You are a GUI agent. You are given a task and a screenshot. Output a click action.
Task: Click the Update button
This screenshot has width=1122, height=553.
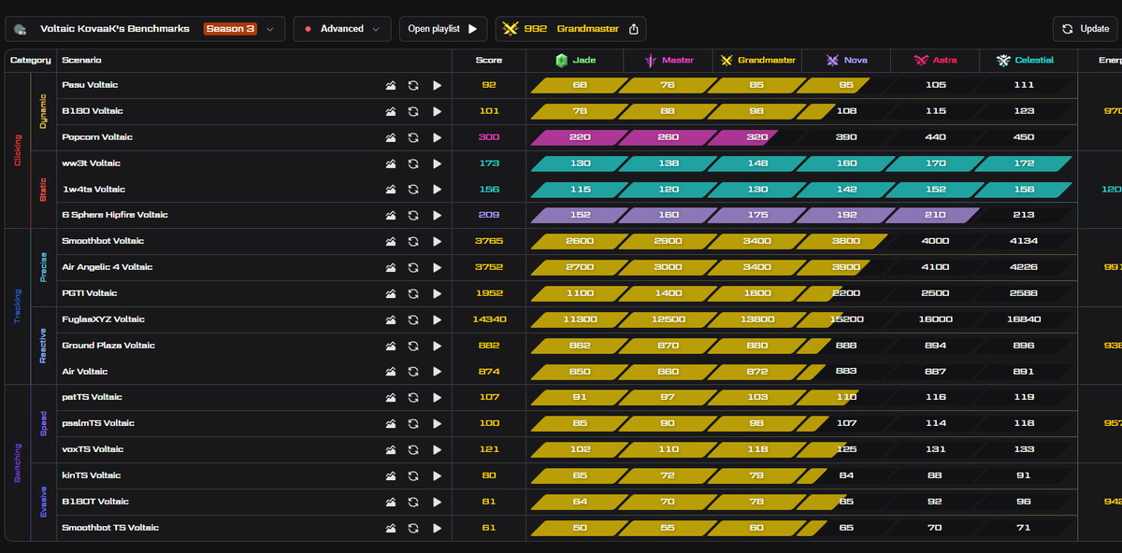coord(1085,29)
